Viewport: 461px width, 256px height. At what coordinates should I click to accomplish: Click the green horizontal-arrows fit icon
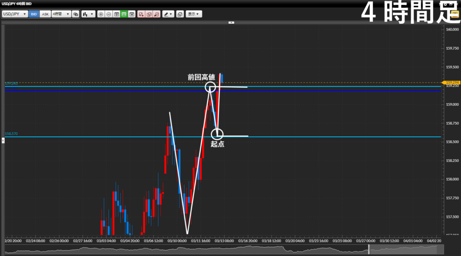(x=124, y=14)
